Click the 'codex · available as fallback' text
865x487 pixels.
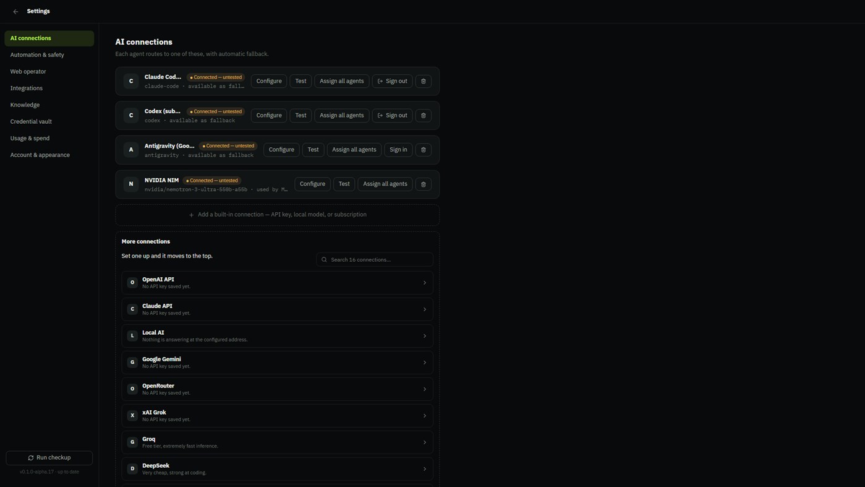coord(190,121)
